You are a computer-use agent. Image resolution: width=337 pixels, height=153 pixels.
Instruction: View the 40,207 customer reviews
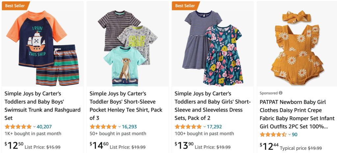tap(44, 127)
